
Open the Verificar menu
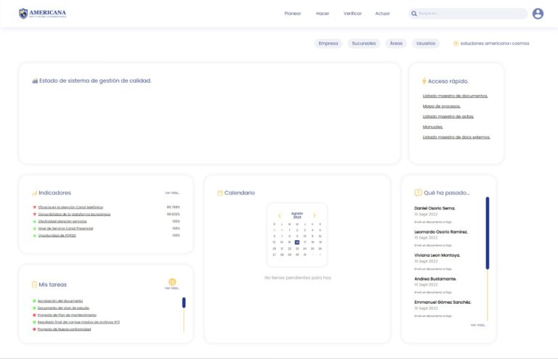pos(352,13)
